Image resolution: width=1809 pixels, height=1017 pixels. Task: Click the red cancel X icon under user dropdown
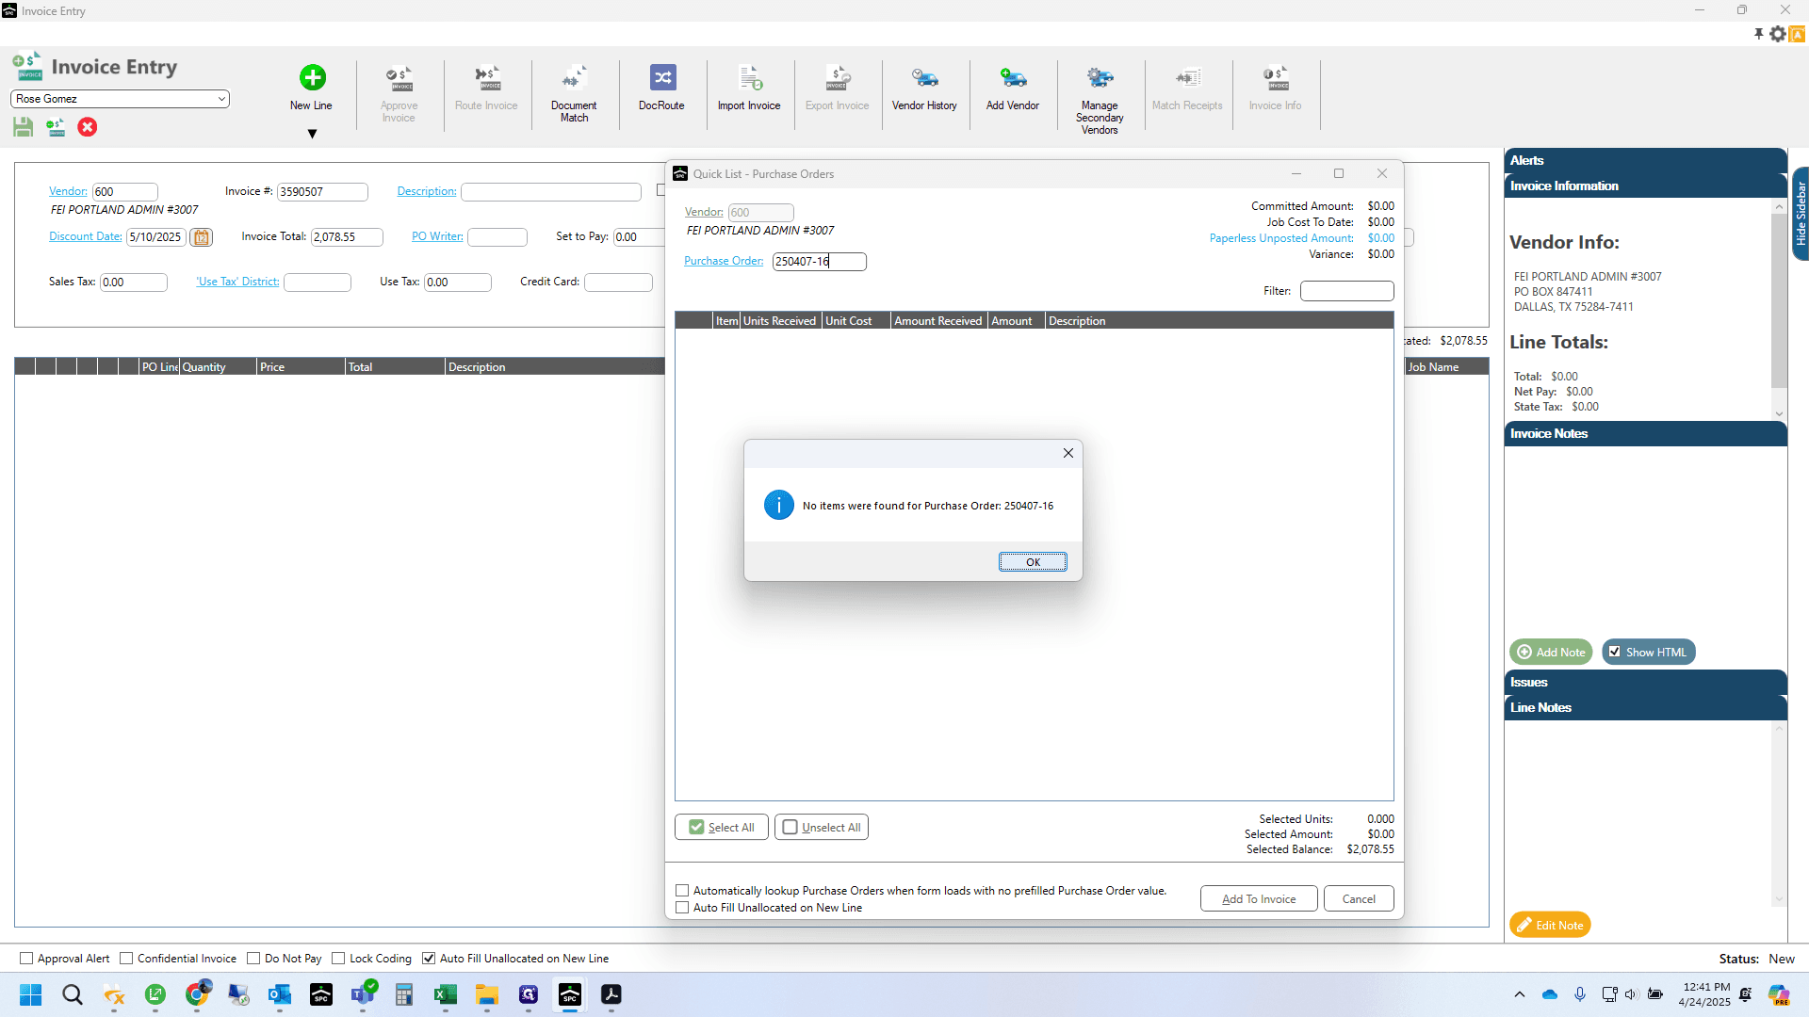[x=88, y=127]
